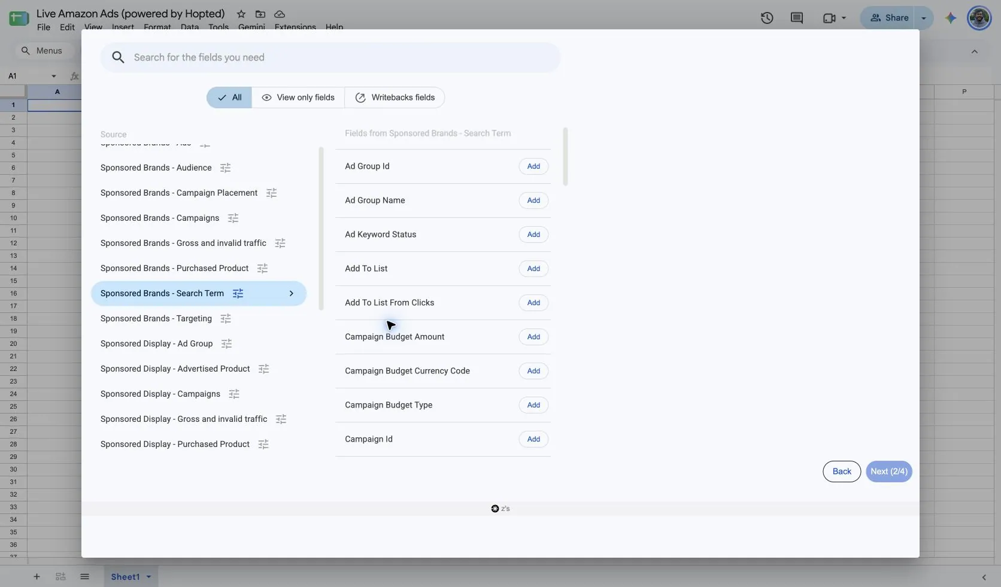The image size is (1001, 587).
Task: Open filter settings icon for Sponsored Brands - Audience
Action: 225,168
